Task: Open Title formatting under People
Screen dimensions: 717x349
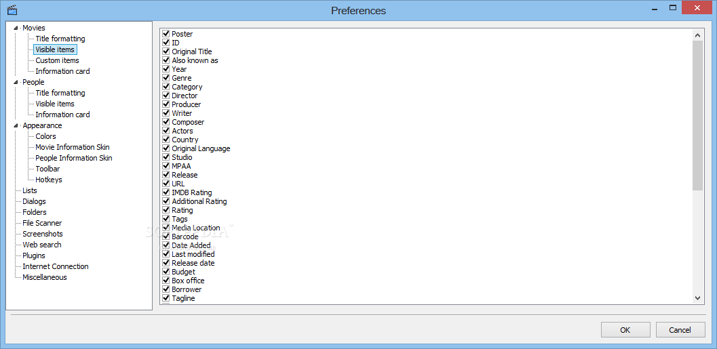Action: pos(60,93)
